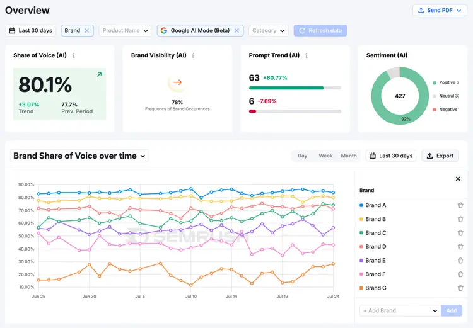Delete Brand D from the list

click(460, 247)
